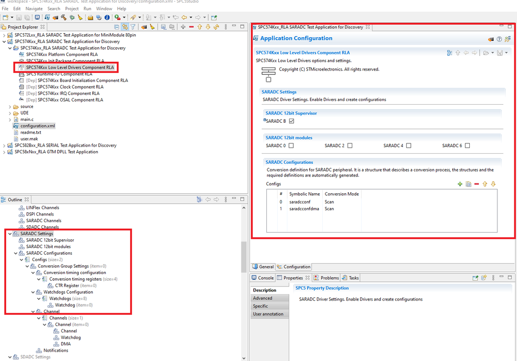Click the duplicate config icon above Configs table
Screen dimensions: 517x361
(468, 184)
